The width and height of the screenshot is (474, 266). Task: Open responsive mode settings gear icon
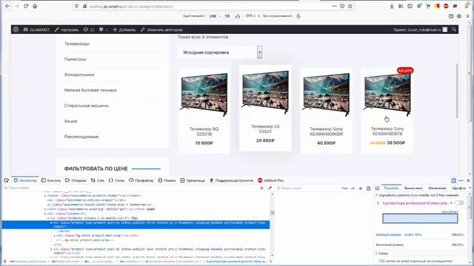pyautogui.click(x=459, y=16)
